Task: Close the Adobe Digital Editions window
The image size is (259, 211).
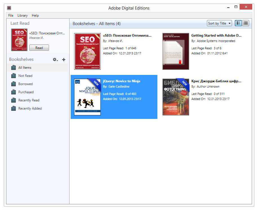Action: (246, 7)
